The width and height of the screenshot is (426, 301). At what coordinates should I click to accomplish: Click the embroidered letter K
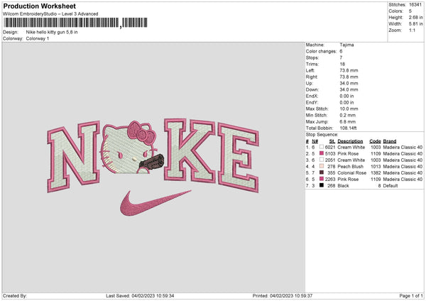(x=190, y=150)
